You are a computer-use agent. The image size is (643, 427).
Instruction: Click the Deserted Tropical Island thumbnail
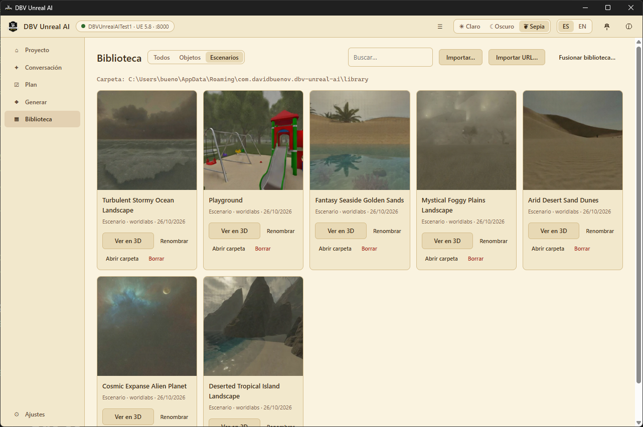click(253, 326)
